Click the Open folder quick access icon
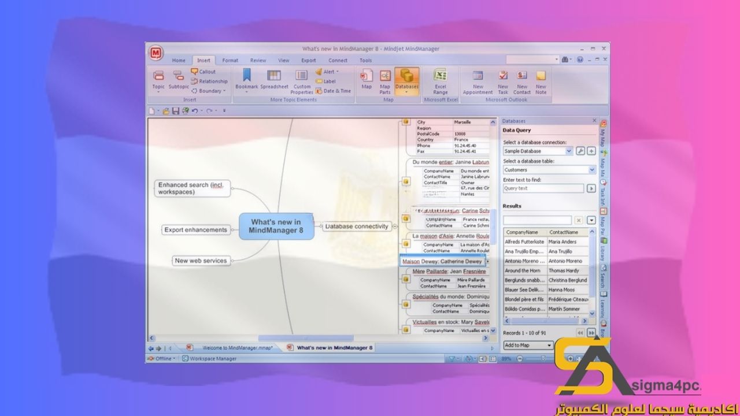The width and height of the screenshot is (740, 416). (166, 110)
